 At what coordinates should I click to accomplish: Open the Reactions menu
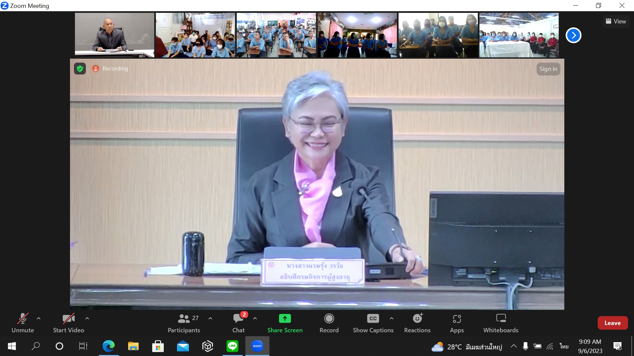pos(417,323)
